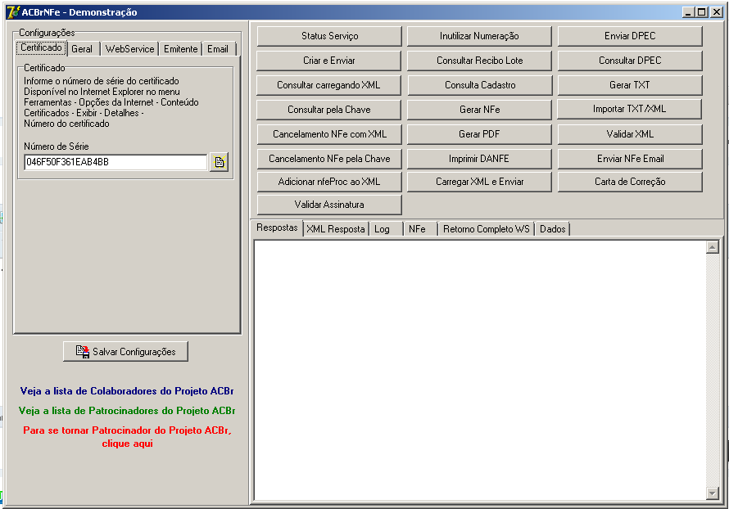Image resolution: width=729 pixels, height=509 pixels.
Task: Show the Respostas tab
Action: click(277, 227)
